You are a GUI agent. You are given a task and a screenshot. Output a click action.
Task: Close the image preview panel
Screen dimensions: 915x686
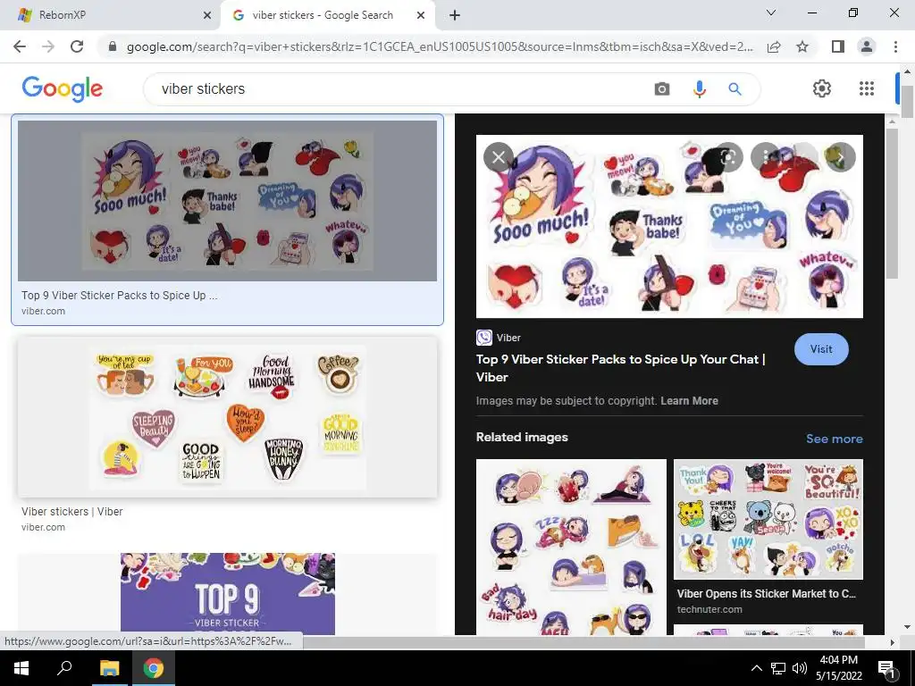[499, 157]
